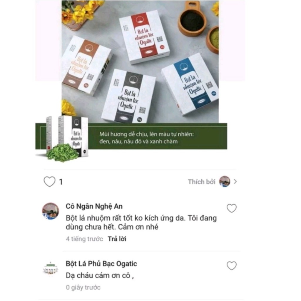Toggle heart on Cô Ngân Nghệ An's comment
The height and width of the screenshot is (301, 301).
(232, 208)
